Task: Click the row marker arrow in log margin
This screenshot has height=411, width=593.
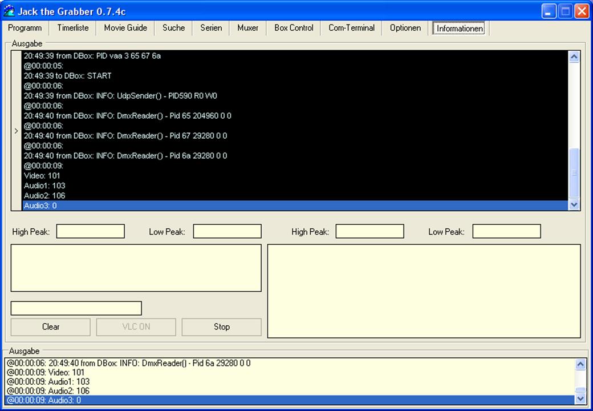Action: click(x=17, y=131)
